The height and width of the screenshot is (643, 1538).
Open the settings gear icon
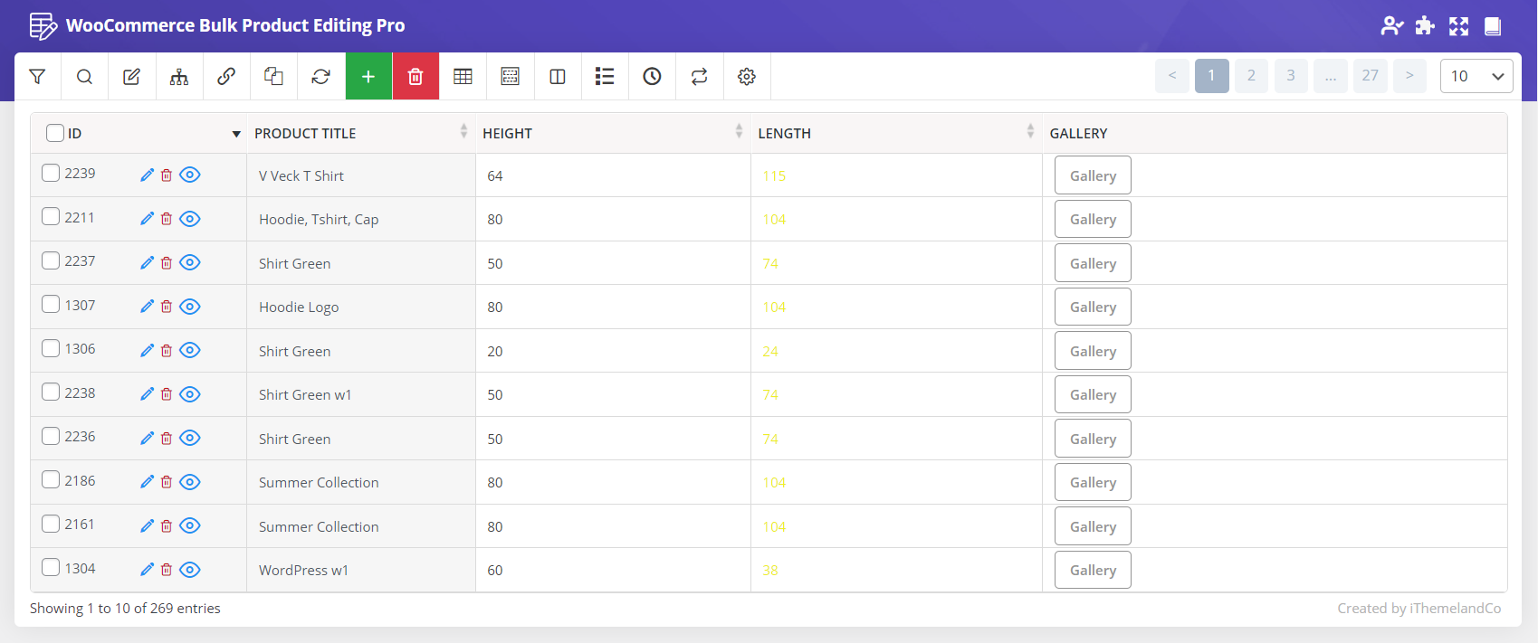pos(746,77)
